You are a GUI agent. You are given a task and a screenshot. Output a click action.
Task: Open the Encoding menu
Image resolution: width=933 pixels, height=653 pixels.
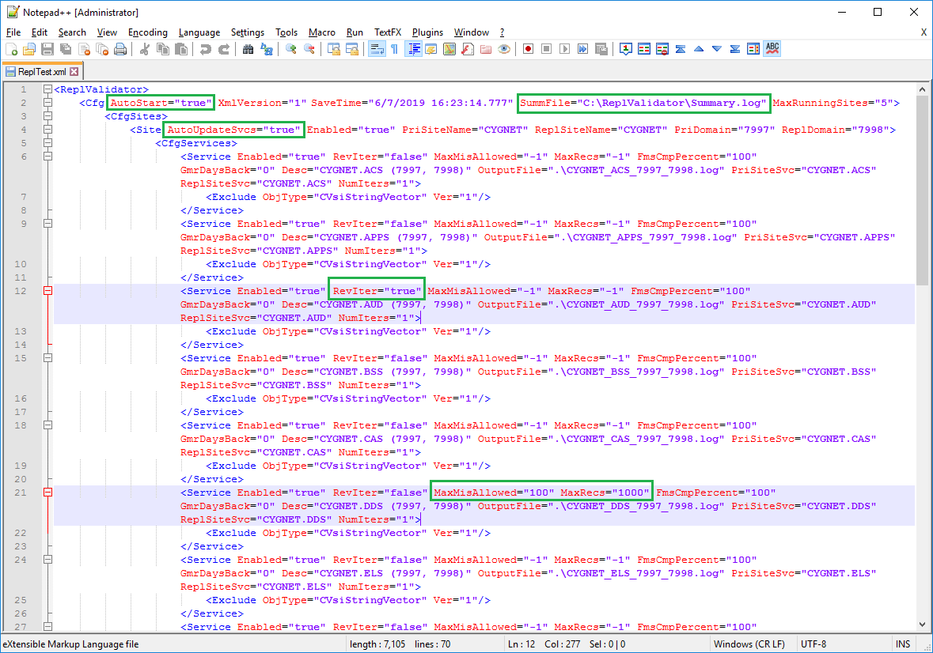(x=147, y=32)
